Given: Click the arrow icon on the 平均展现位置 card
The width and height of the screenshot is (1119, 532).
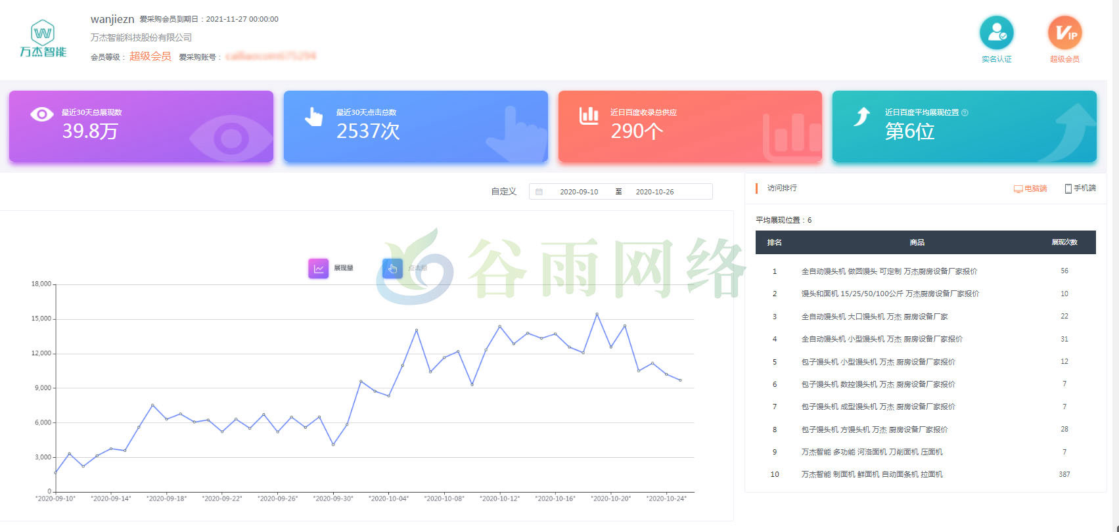Looking at the screenshot, I should pos(861,116).
